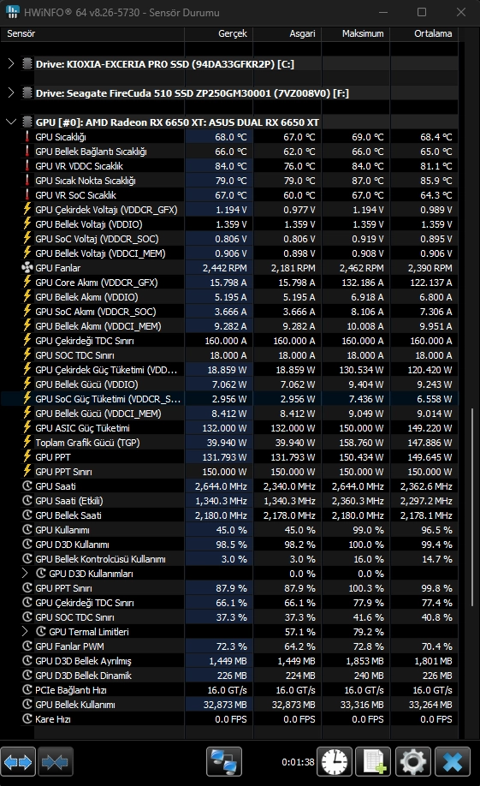Click the Maksimum column header

[x=356, y=33]
